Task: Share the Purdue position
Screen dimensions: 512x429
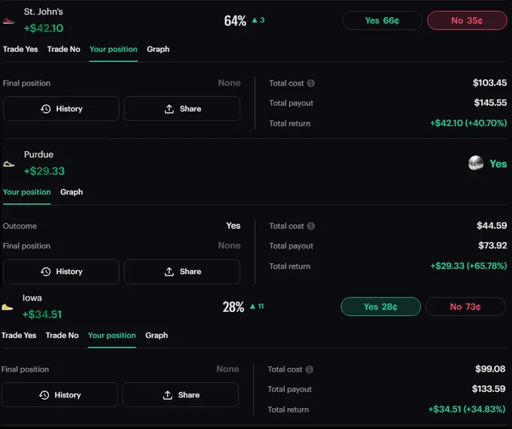Action: 182,272
